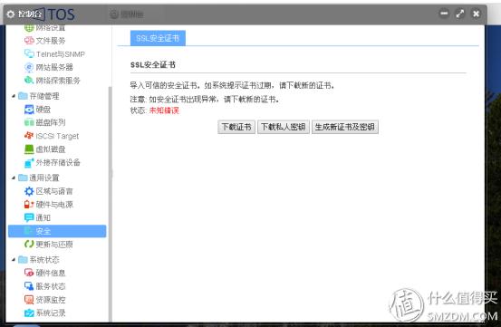Close the control panel window

(x=476, y=14)
